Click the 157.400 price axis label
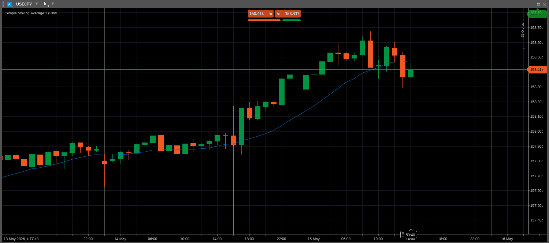 click(537, 220)
